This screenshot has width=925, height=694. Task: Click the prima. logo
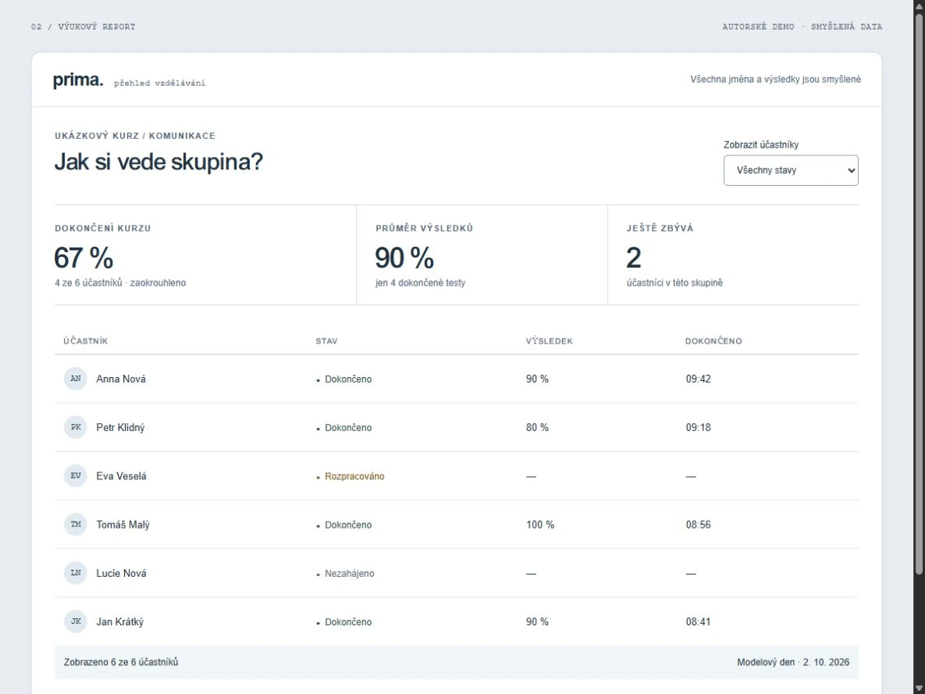click(78, 80)
